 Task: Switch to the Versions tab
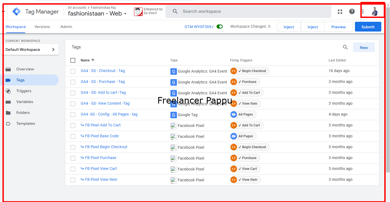click(x=42, y=27)
